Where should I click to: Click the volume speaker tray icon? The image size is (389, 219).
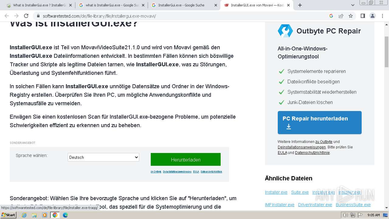(346, 215)
